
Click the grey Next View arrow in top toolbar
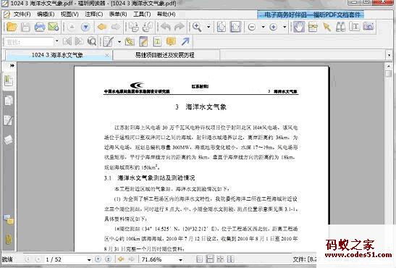[116, 27]
